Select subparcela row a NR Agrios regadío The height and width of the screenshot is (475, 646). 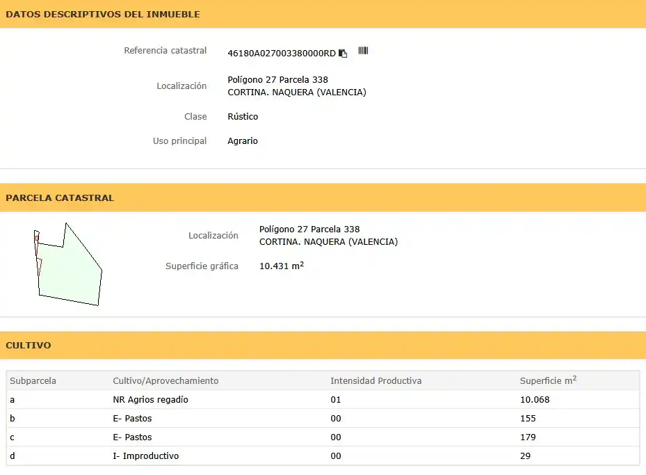[323, 400]
